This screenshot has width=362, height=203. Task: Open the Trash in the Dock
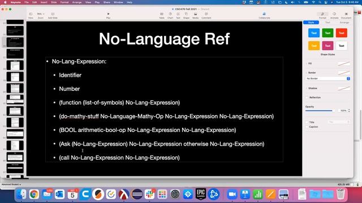[341, 195]
